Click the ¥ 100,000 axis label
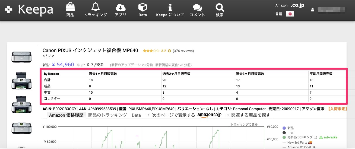The height and width of the screenshot is (149, 355). point(50,127)
